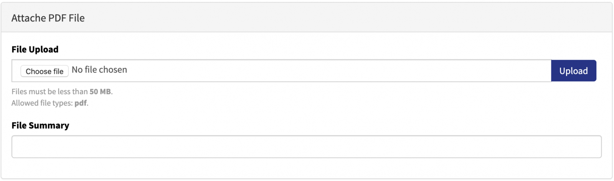Click empty area of the file chooser field

(338, 71)
